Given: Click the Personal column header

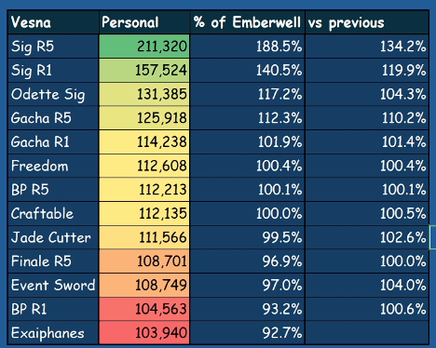Looking at the screenshot, I should pyautogui.click(x=144, y=22).
